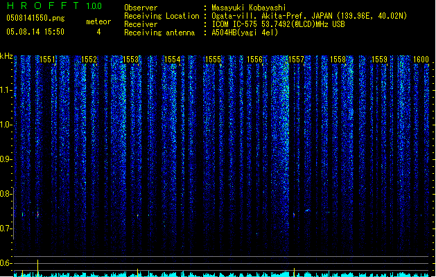The image size is (436, 277).
Task: Click the meteor label
Action: pos(98,21)
